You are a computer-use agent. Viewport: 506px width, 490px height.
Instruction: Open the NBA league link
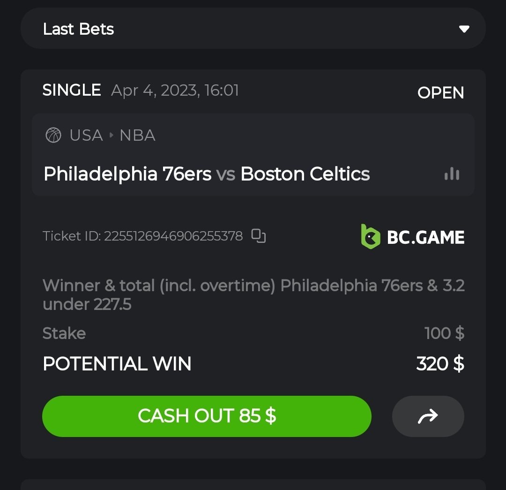[x=137, y=136]
